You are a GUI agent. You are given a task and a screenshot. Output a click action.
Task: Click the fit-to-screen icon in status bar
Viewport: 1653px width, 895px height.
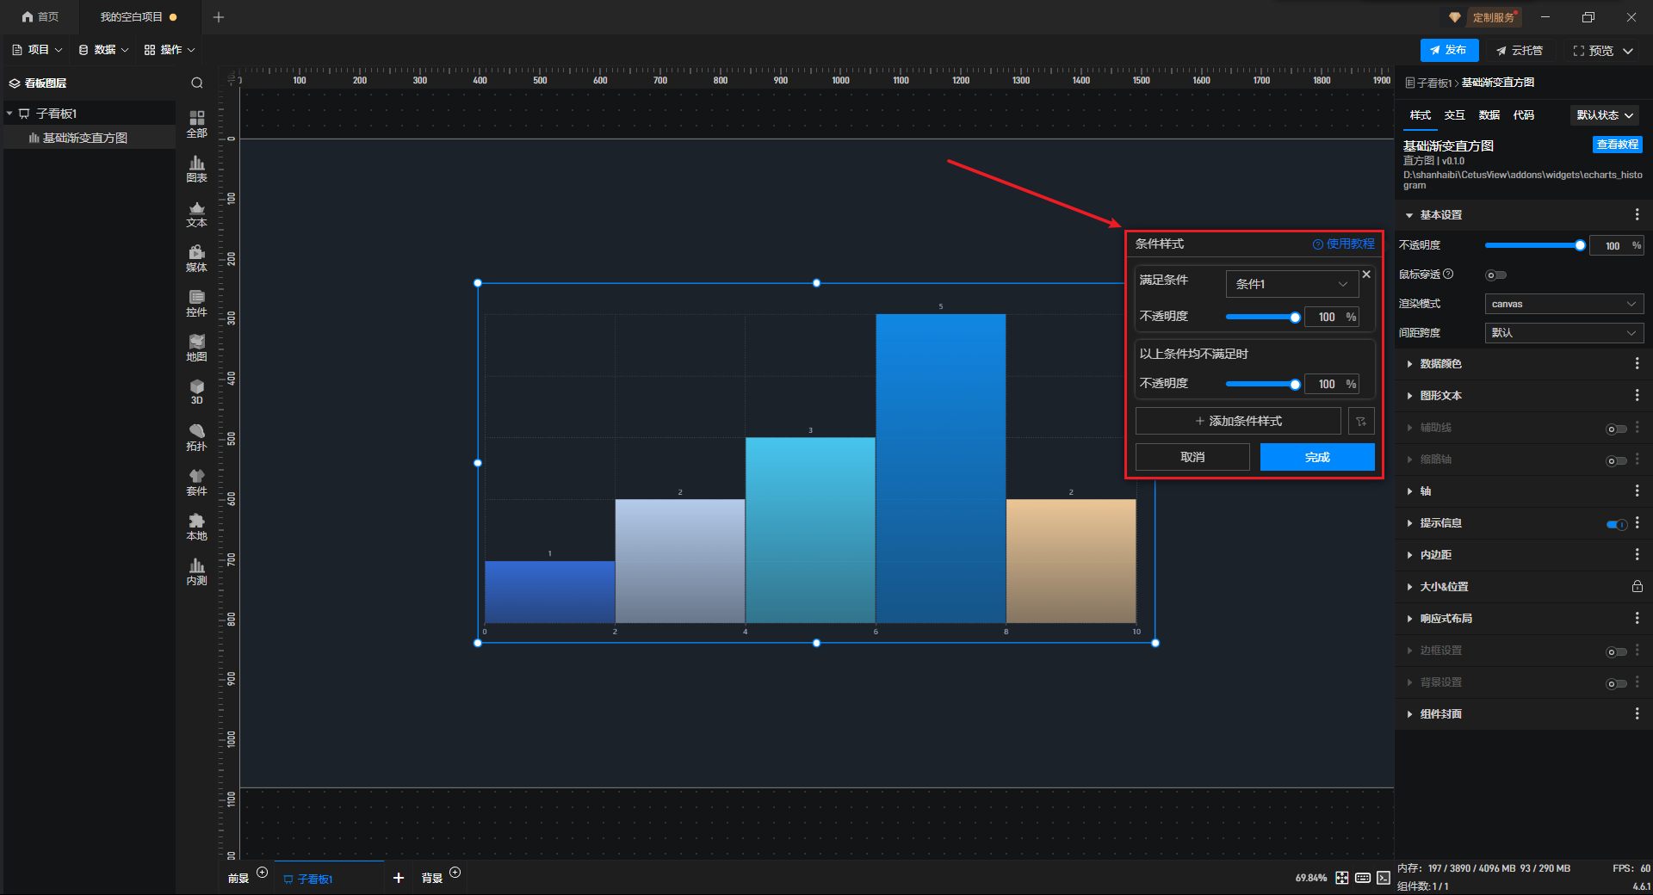click(x=1342, y=878)
